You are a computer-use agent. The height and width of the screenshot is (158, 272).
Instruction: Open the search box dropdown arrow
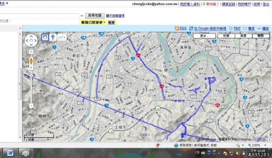[x=82, y=16]
